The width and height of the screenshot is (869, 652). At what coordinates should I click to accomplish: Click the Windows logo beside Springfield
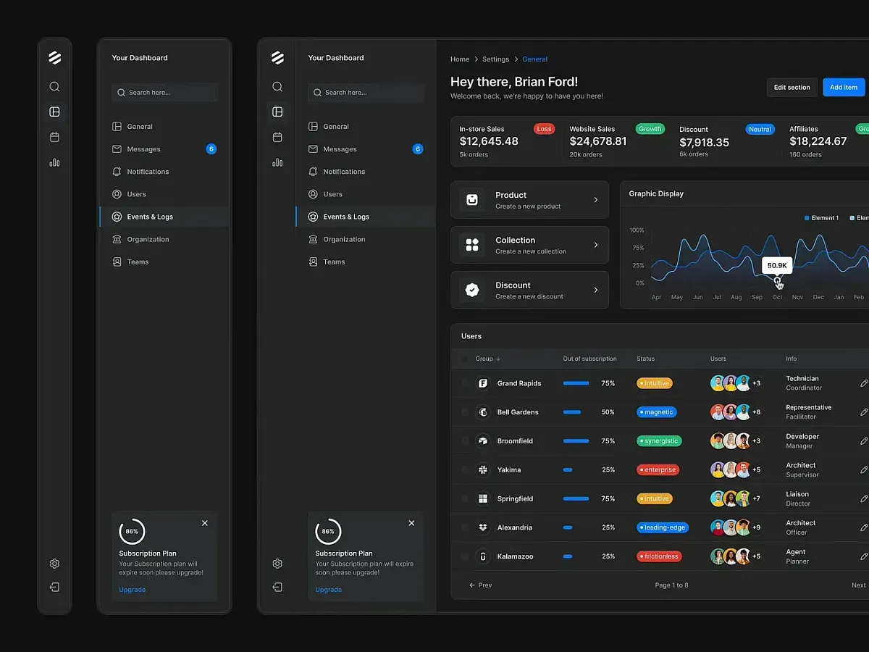click(x=483, y=499)
